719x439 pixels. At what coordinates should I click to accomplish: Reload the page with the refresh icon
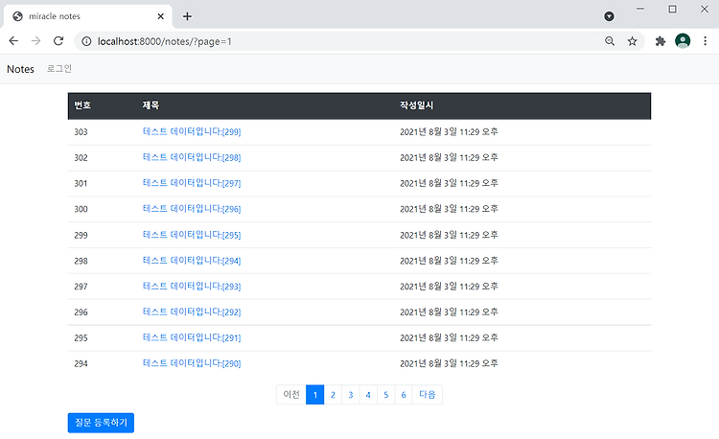58,41
